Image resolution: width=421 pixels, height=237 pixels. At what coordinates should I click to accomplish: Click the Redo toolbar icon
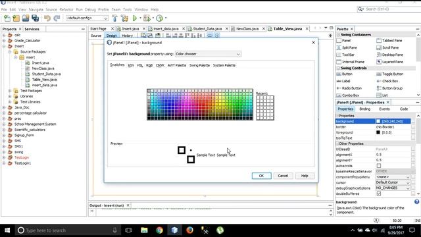tap(57, 18)
